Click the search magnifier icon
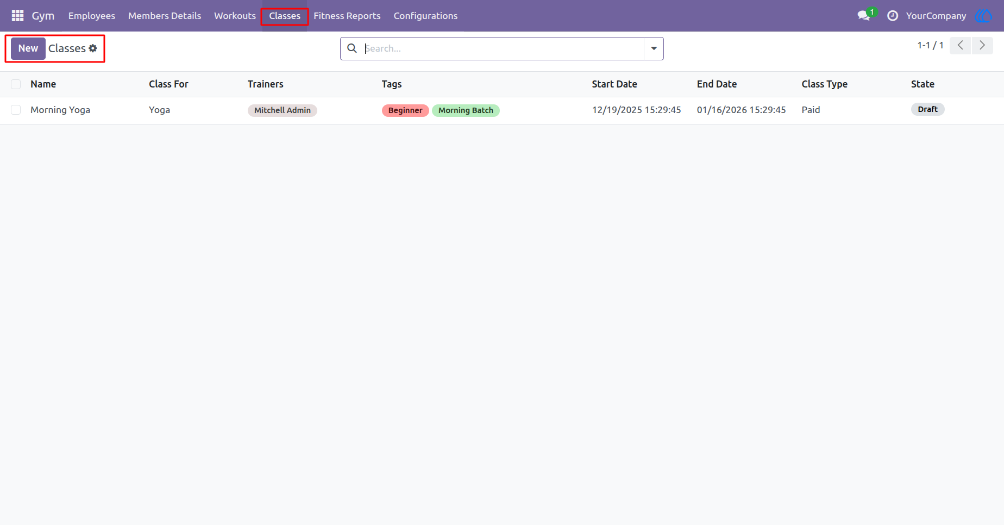 coord(352,48)
